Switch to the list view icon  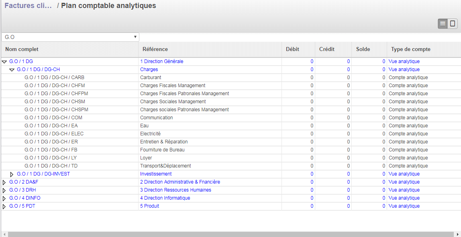(442, 23)
